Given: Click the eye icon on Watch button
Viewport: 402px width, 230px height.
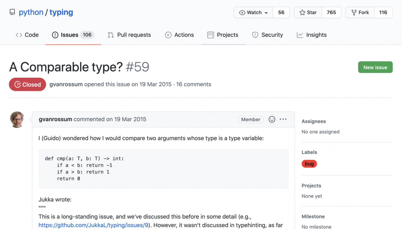Looking at the screenshot, I should point(242,13).
